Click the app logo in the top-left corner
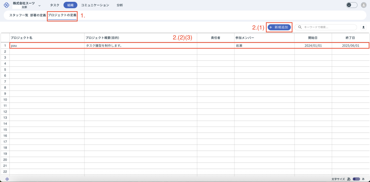This screenshot has width=370, height=182. [6, 5]
